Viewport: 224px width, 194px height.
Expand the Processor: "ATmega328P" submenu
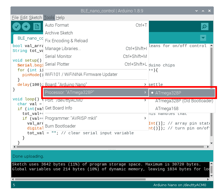tap(96, 92)
